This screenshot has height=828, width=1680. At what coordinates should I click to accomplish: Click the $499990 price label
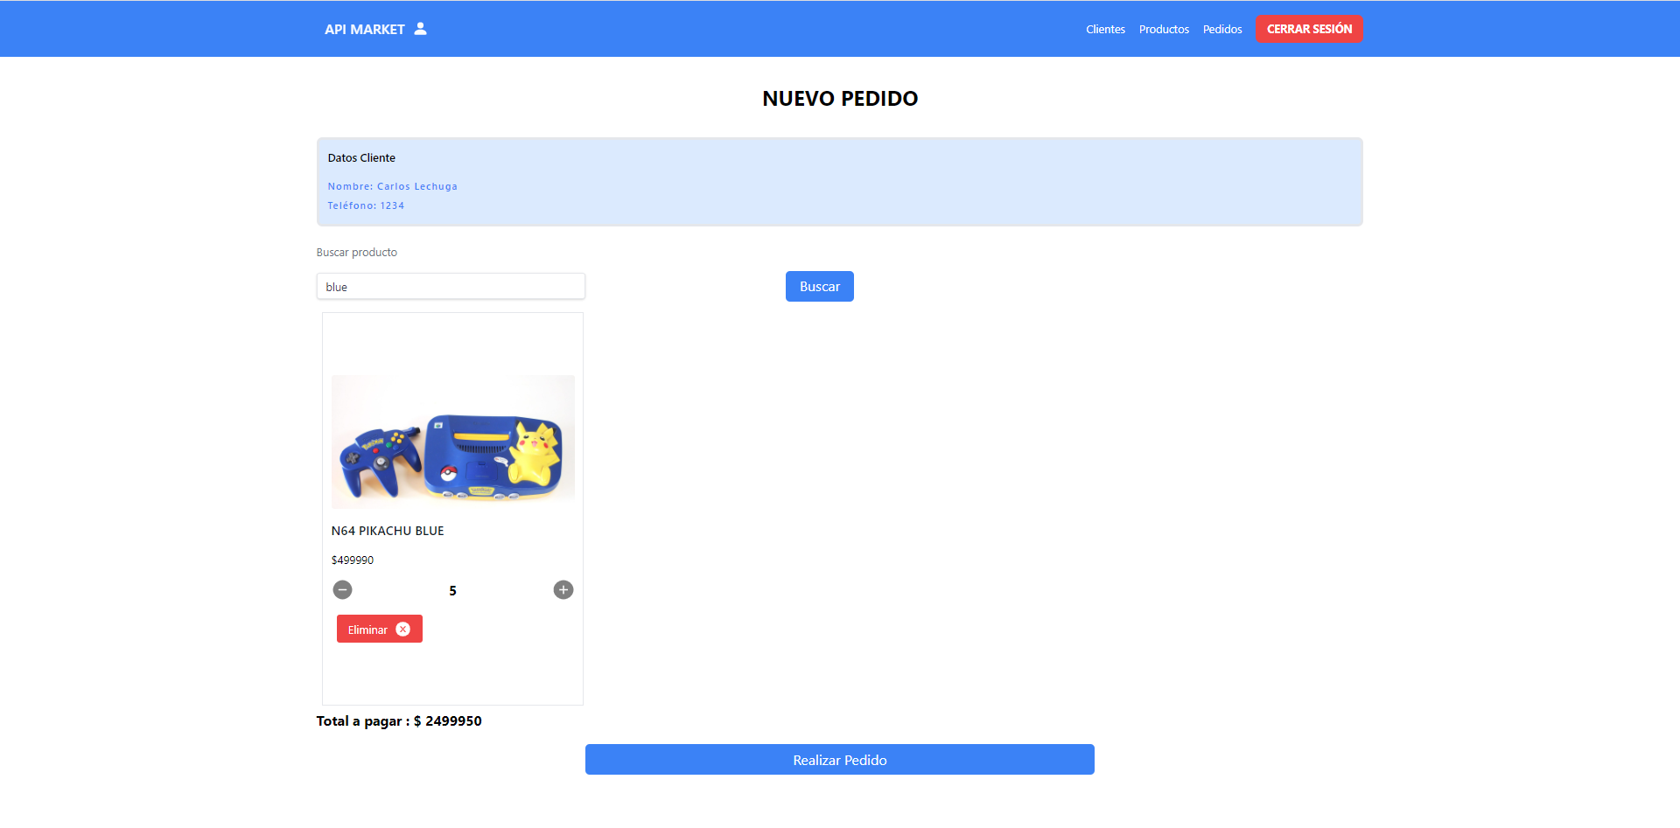352,560
